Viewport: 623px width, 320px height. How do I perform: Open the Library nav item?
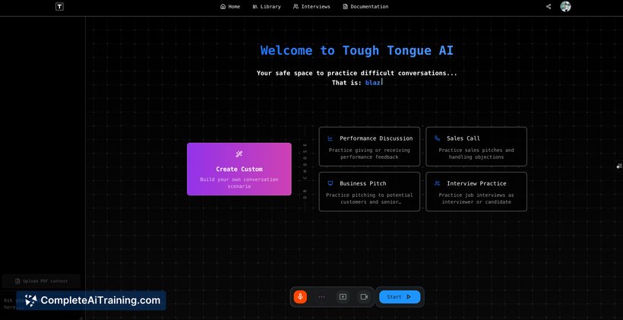point(267,6)
